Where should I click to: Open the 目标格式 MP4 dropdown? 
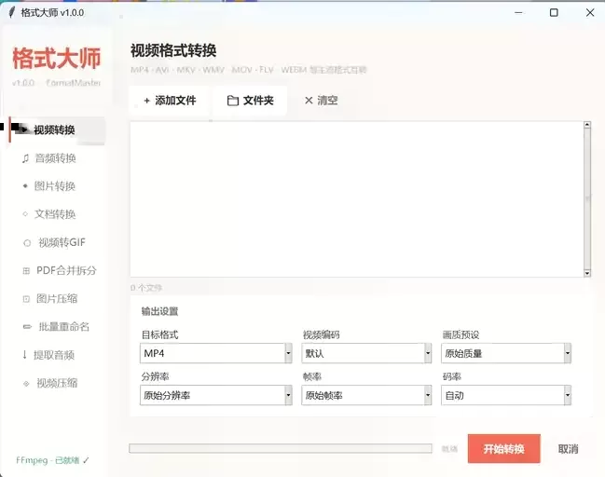pos(216,353)
